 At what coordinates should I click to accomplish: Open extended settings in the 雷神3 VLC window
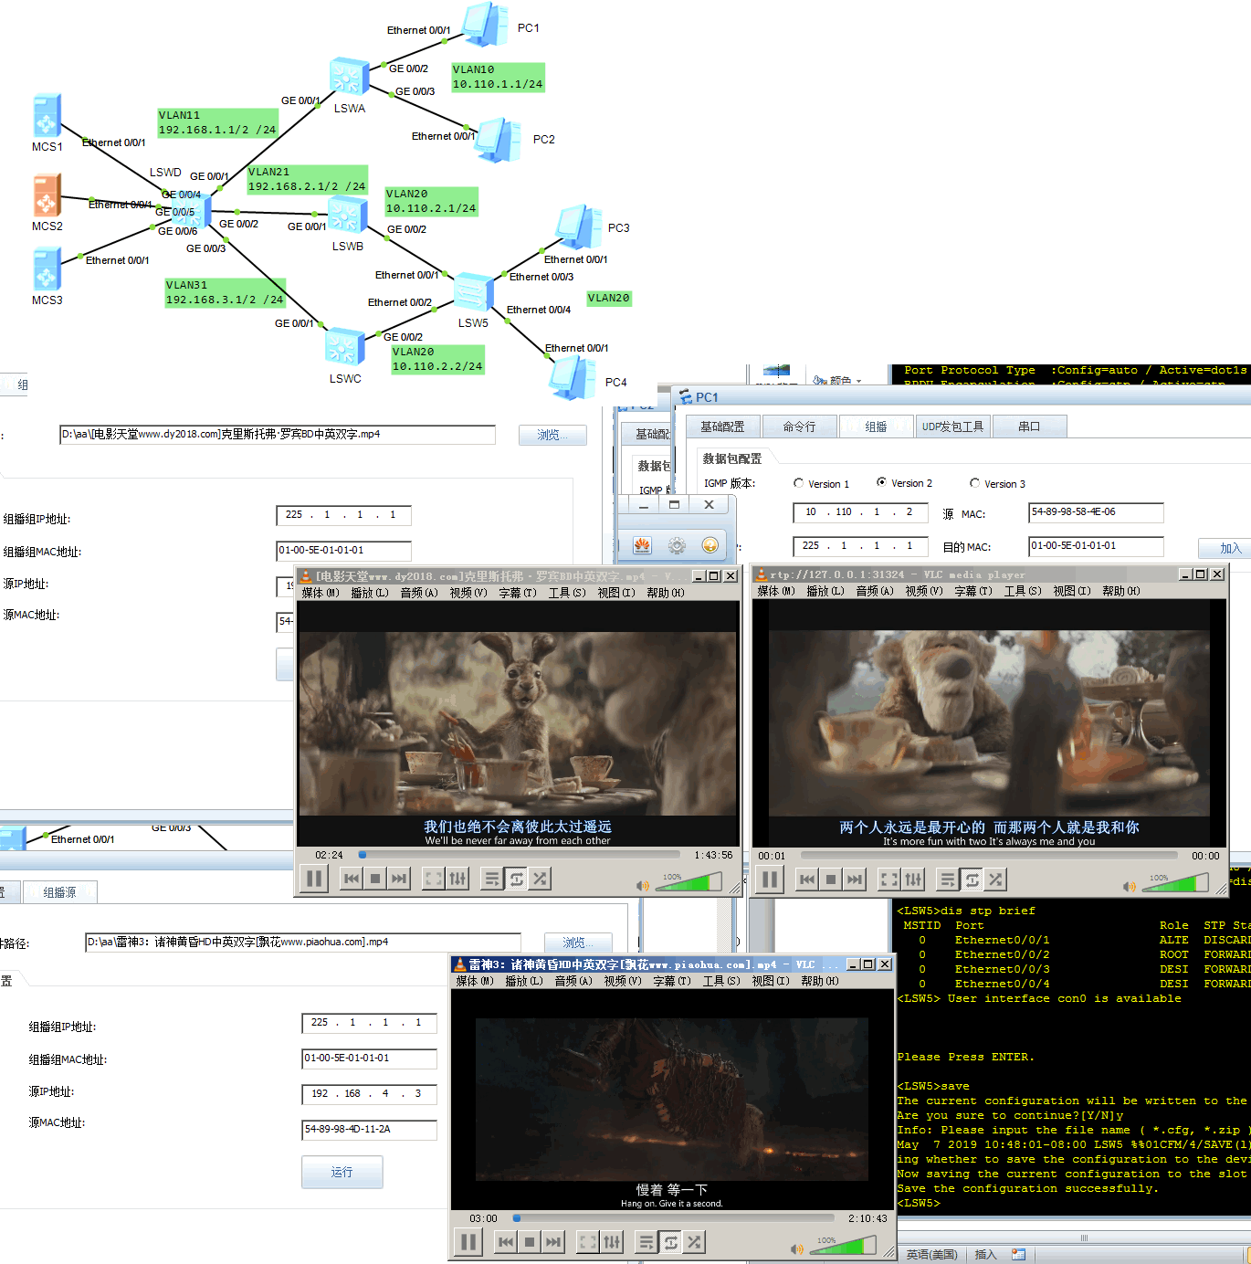tap(612, 1242)
